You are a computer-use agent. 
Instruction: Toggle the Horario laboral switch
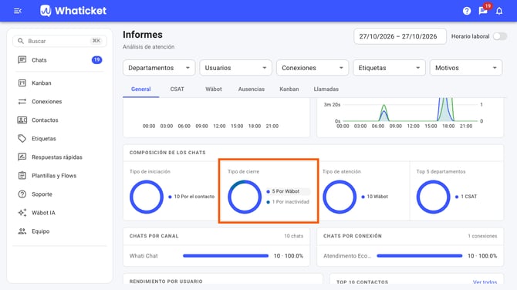[500, 36]
